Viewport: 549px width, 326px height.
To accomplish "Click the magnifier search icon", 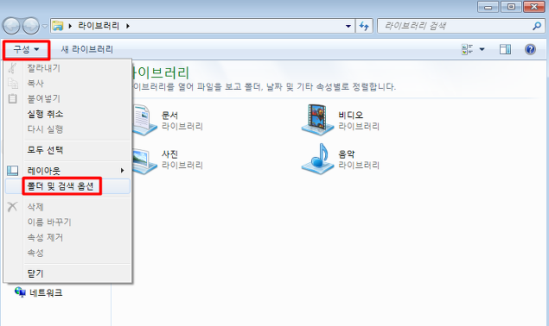I will point(537,26).
